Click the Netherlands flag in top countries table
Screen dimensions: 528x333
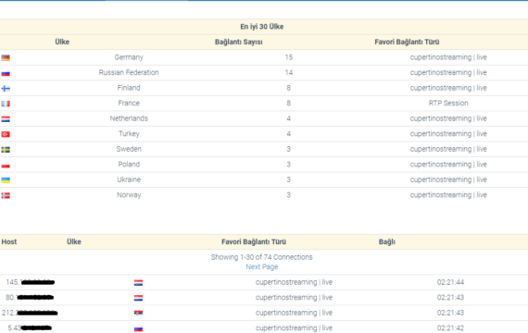pyautogui.click(x=6, y=119)
